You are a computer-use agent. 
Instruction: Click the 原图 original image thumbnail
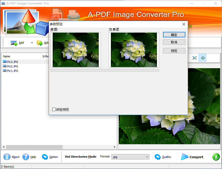(x=76, y=50)
